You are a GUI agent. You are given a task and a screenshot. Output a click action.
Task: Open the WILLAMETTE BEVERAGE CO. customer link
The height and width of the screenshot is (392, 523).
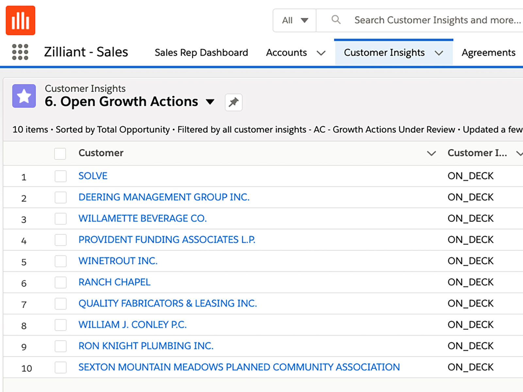pos(143,218)
